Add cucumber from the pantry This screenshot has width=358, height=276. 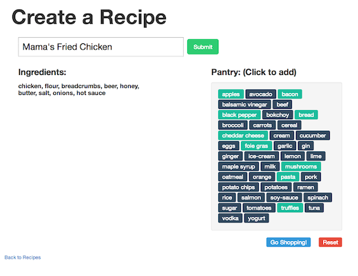tap(313, 136)
